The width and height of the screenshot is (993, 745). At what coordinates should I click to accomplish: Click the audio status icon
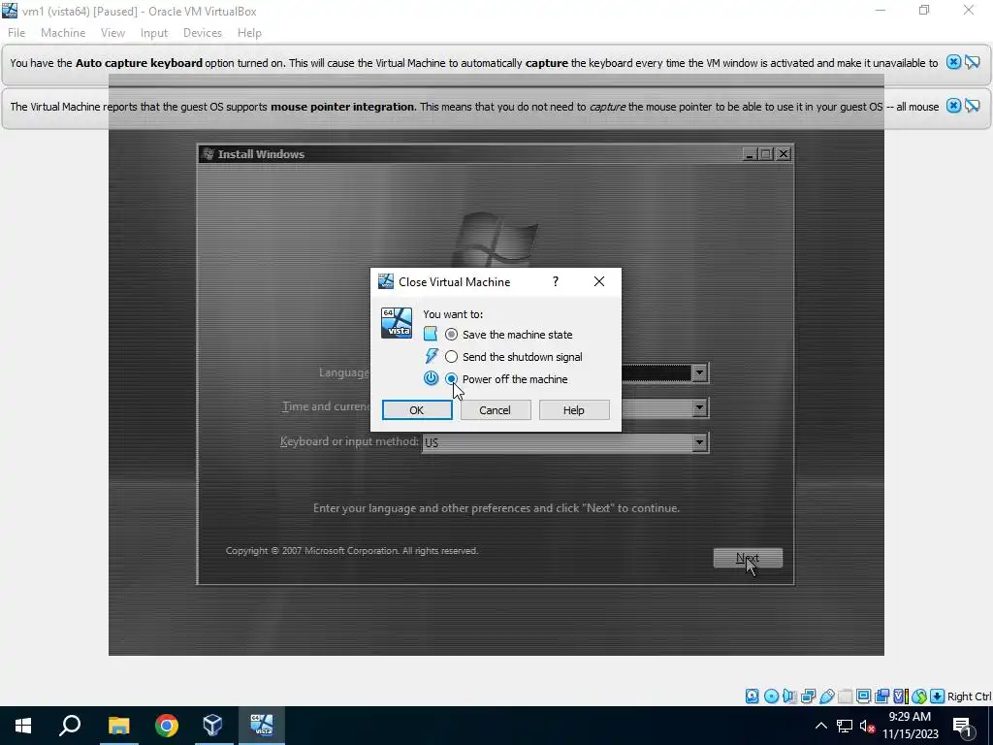(x=789, y=696)
